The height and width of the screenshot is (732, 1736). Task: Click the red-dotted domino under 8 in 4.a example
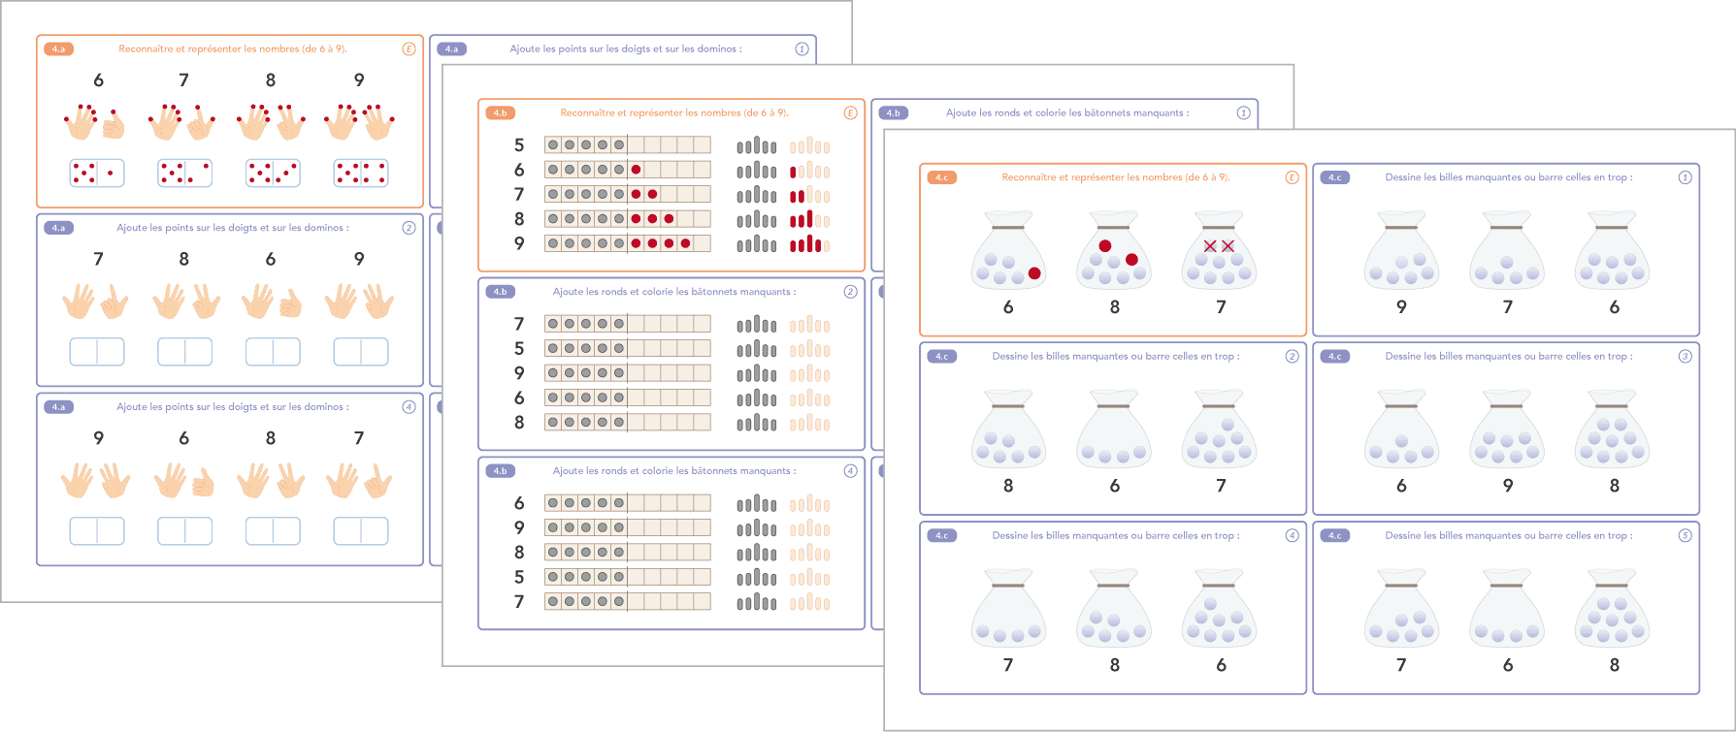[x=273, y=173]
